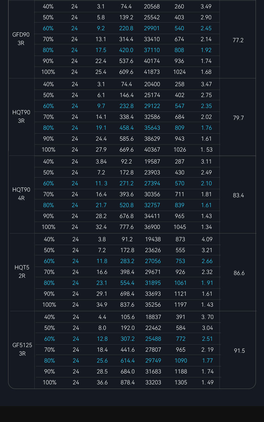Click the 86.6 value cell

(x=239, y=273)
